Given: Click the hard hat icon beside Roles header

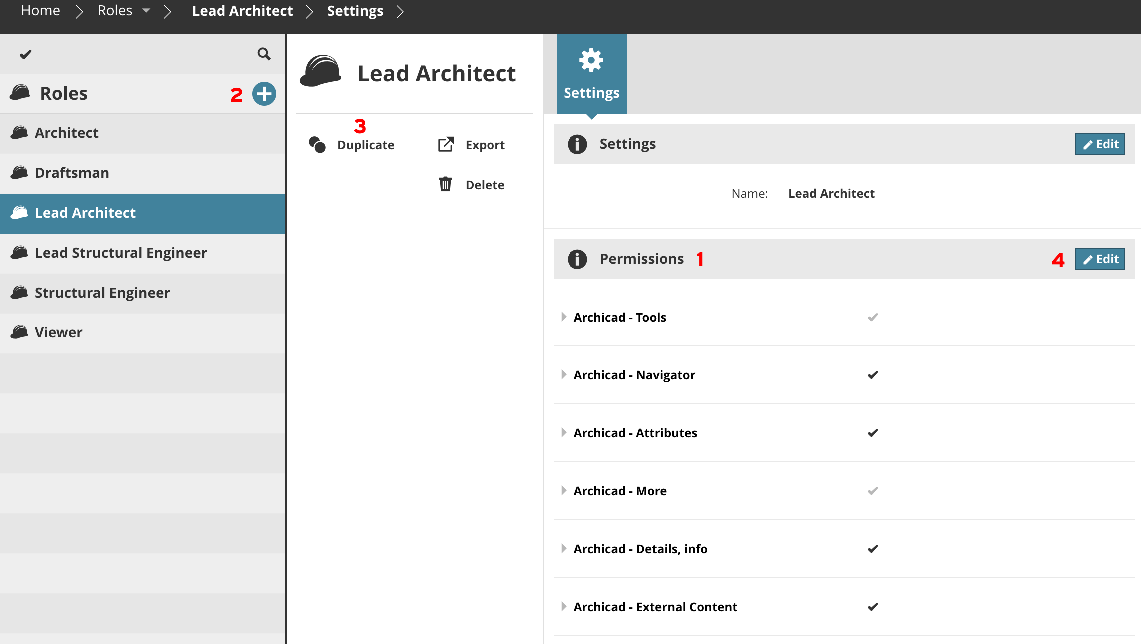Looking at the screenshot, I should (x=20, y=93).
